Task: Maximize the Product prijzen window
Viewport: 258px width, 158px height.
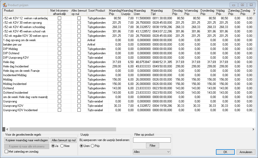Action: coord(242,5)
